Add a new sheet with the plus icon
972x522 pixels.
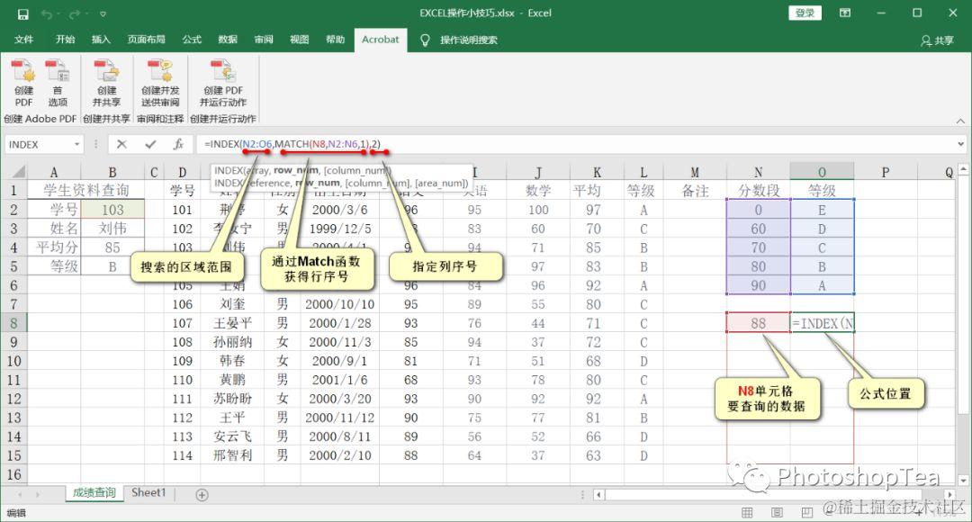(202, 495)
